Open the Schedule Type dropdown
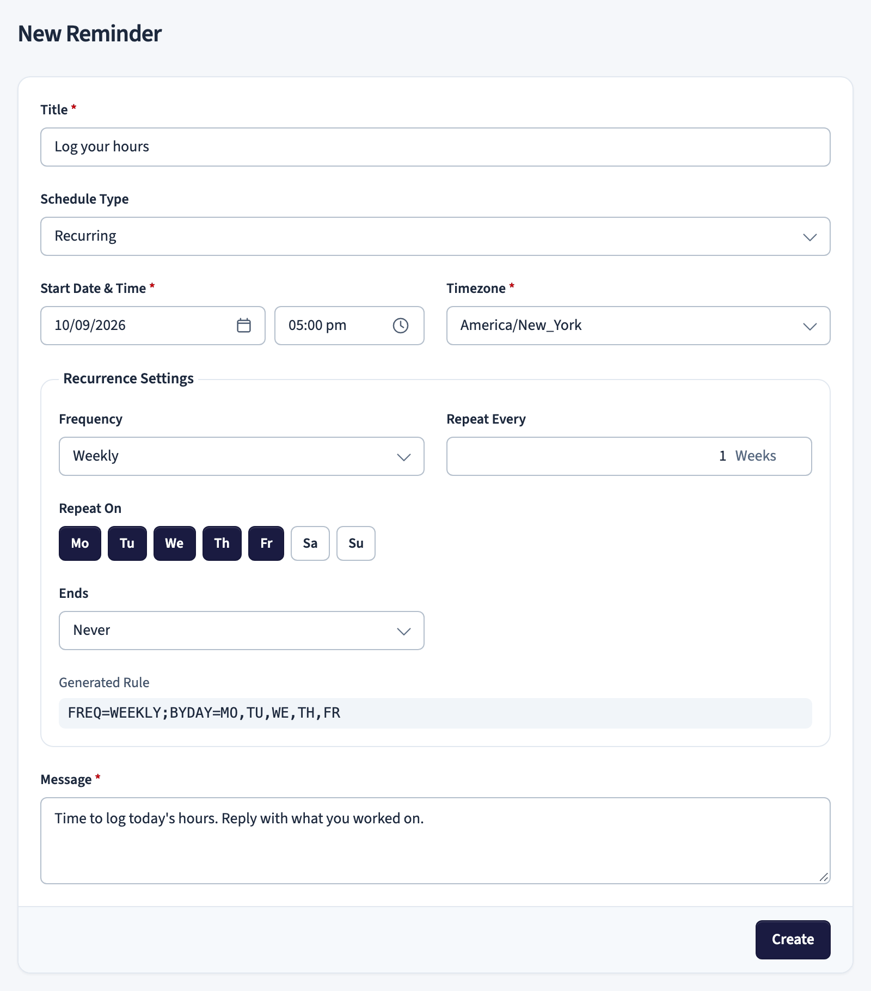 coord(436,236)
